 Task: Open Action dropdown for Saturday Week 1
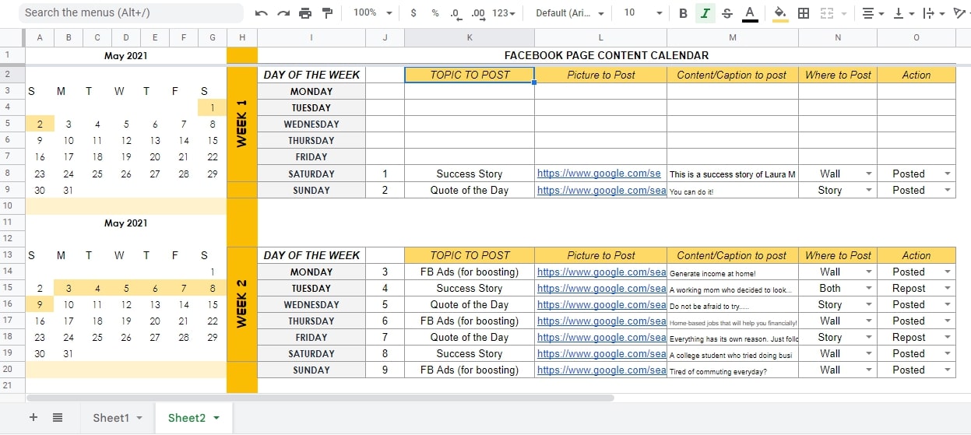947,174
